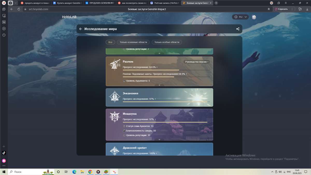311x175 pixels.
Task: Go back using the arrow beside Исследование мира
Action: click(x=81, y=29)
